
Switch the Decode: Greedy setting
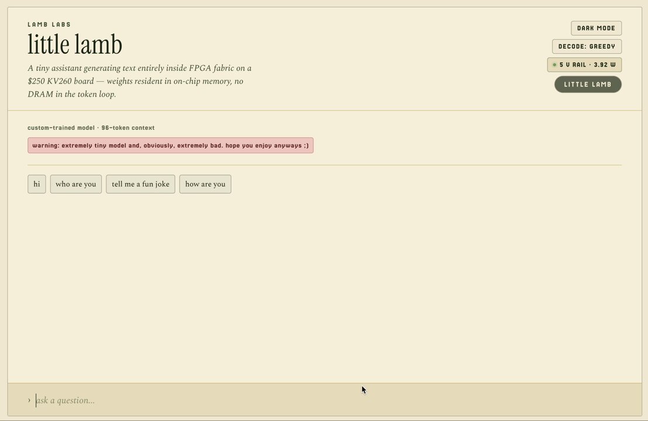click(x=587, y=46)
